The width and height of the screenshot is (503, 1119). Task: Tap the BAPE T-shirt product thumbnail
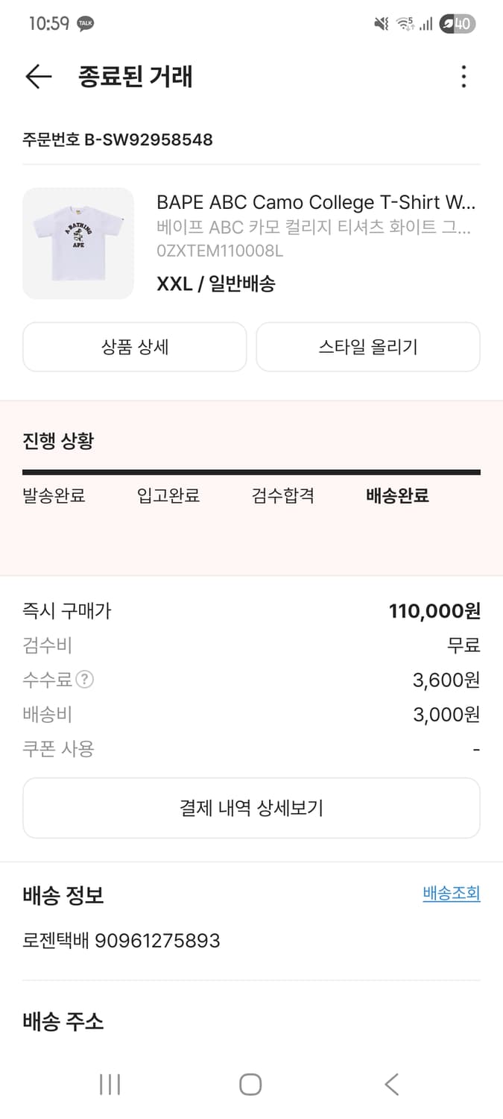click(x=77, y=243)
